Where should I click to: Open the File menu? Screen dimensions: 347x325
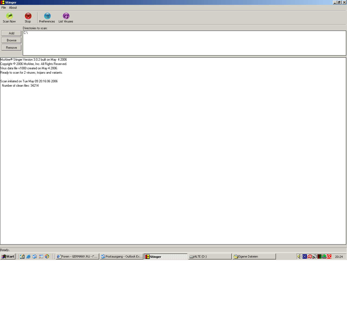(x=4, y=8)
